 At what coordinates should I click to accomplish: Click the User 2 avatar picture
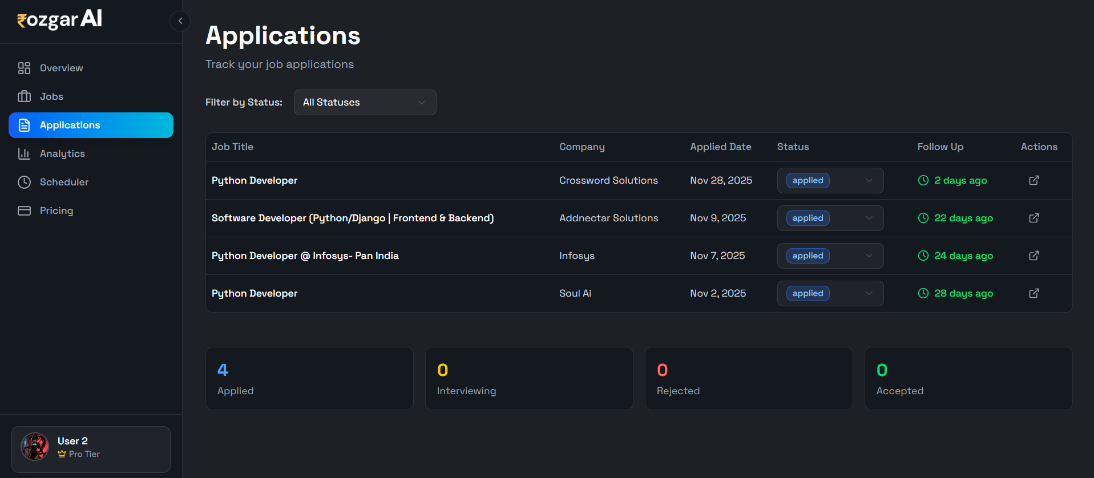pyautogui.click(x=35, y=447)
